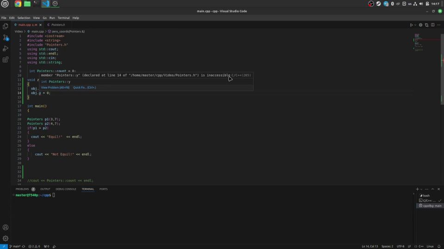Click the Linux configuration in status bar
Image resolution: width=444 pixels, height=249 pixels.
click(x=430, y=246)
